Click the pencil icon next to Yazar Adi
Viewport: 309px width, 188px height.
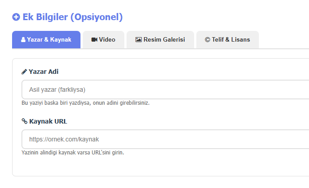pos(24,72)
